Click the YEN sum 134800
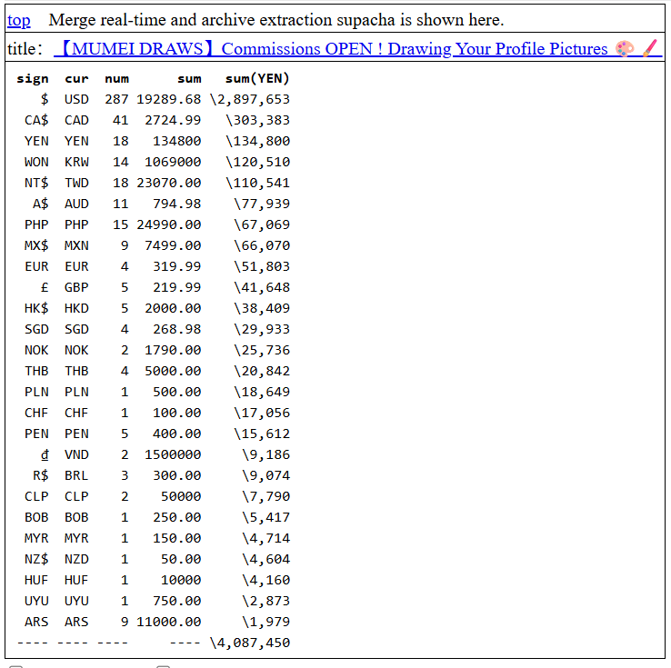The image size is (671, 668). point(176,141)
